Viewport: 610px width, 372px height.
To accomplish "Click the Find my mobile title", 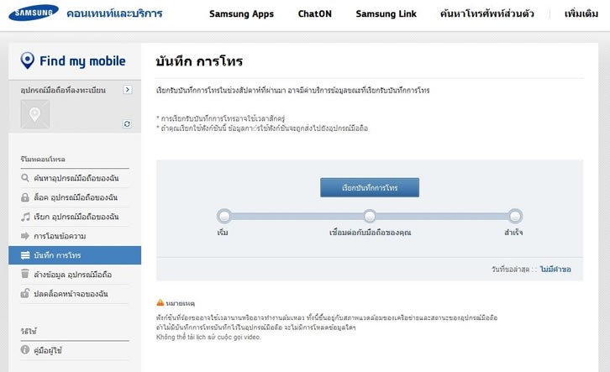I will click(82, 61).
